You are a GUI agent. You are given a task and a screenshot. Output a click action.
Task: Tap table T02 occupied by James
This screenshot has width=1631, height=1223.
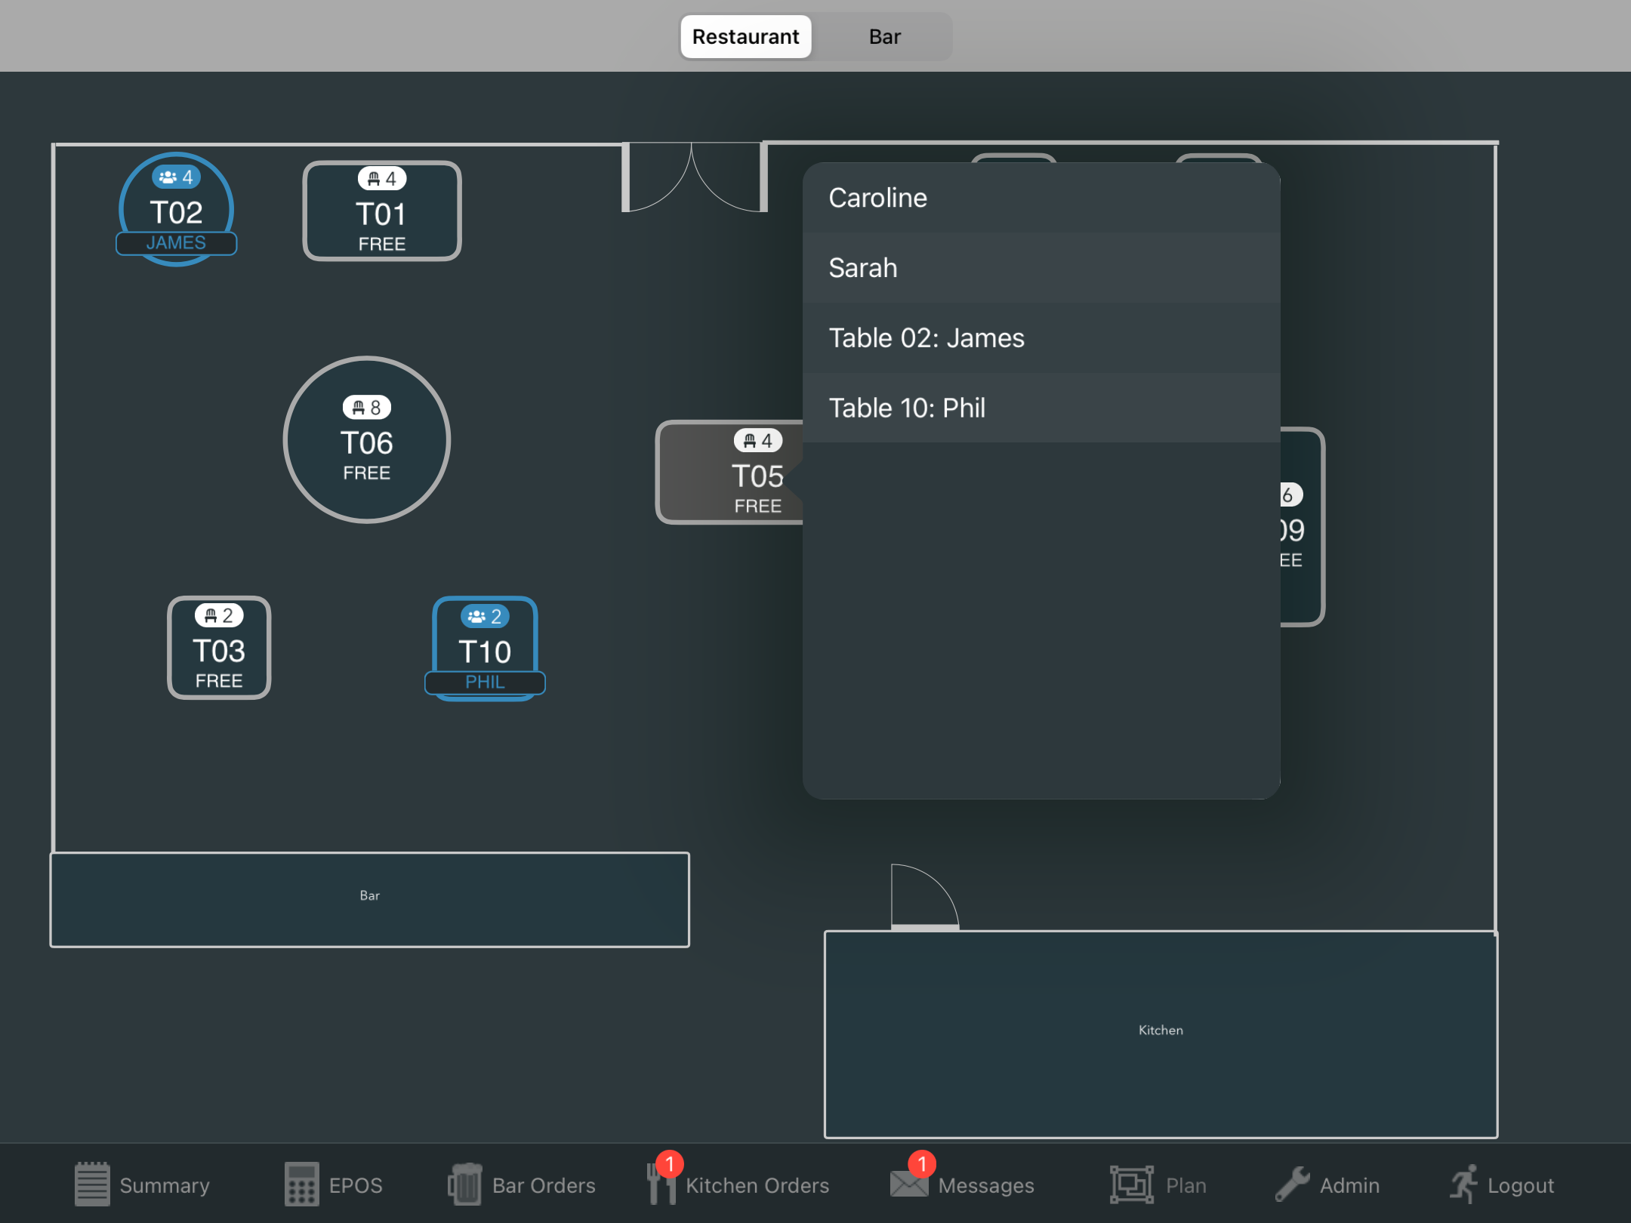click(x=176, y=210)
